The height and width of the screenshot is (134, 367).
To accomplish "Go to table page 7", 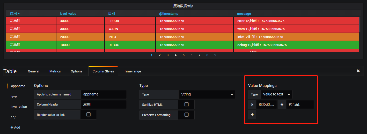I will click(199, 55).
